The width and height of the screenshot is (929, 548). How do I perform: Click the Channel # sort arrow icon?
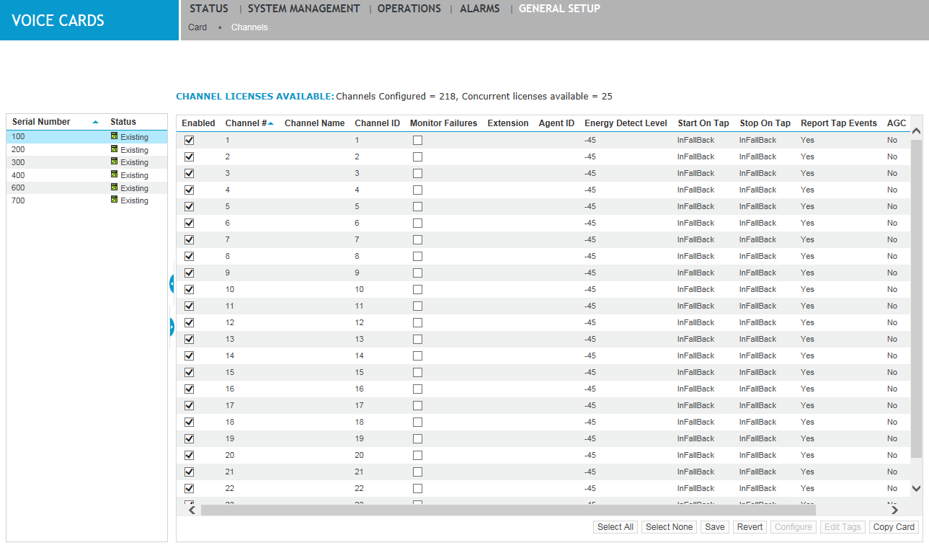point(271,124)
